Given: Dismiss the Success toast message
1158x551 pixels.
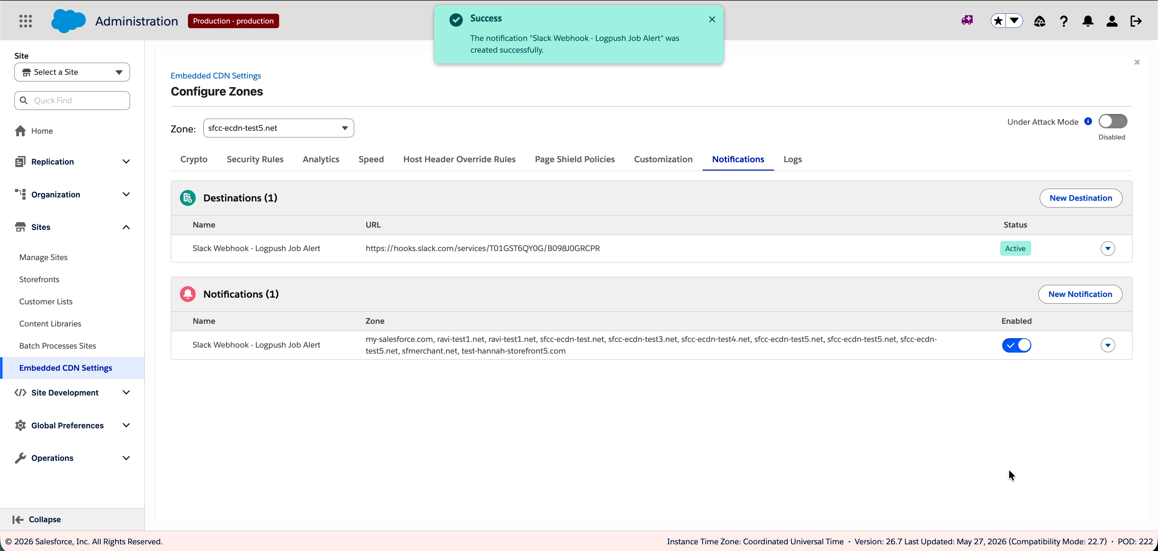Looking at the screenshot, I should (712, 19).
